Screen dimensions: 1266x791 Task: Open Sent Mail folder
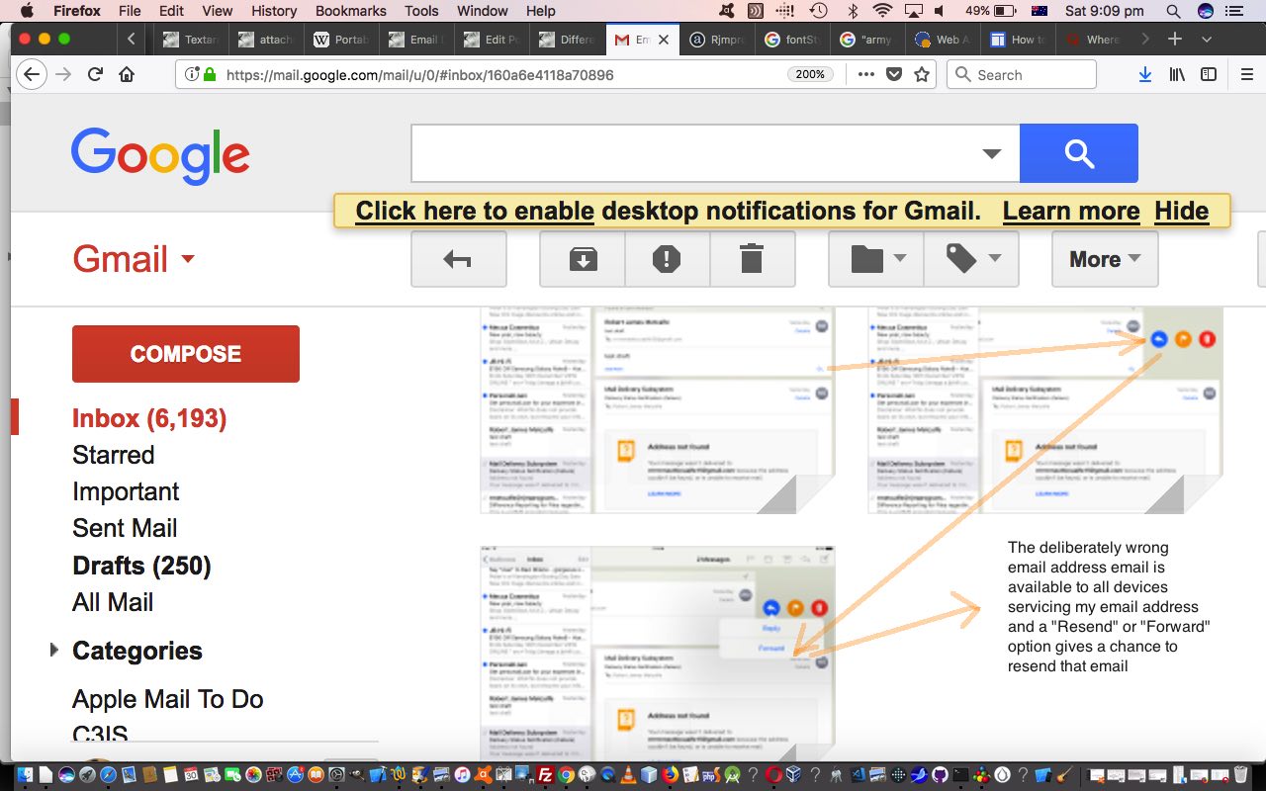[x=125, y=528]
